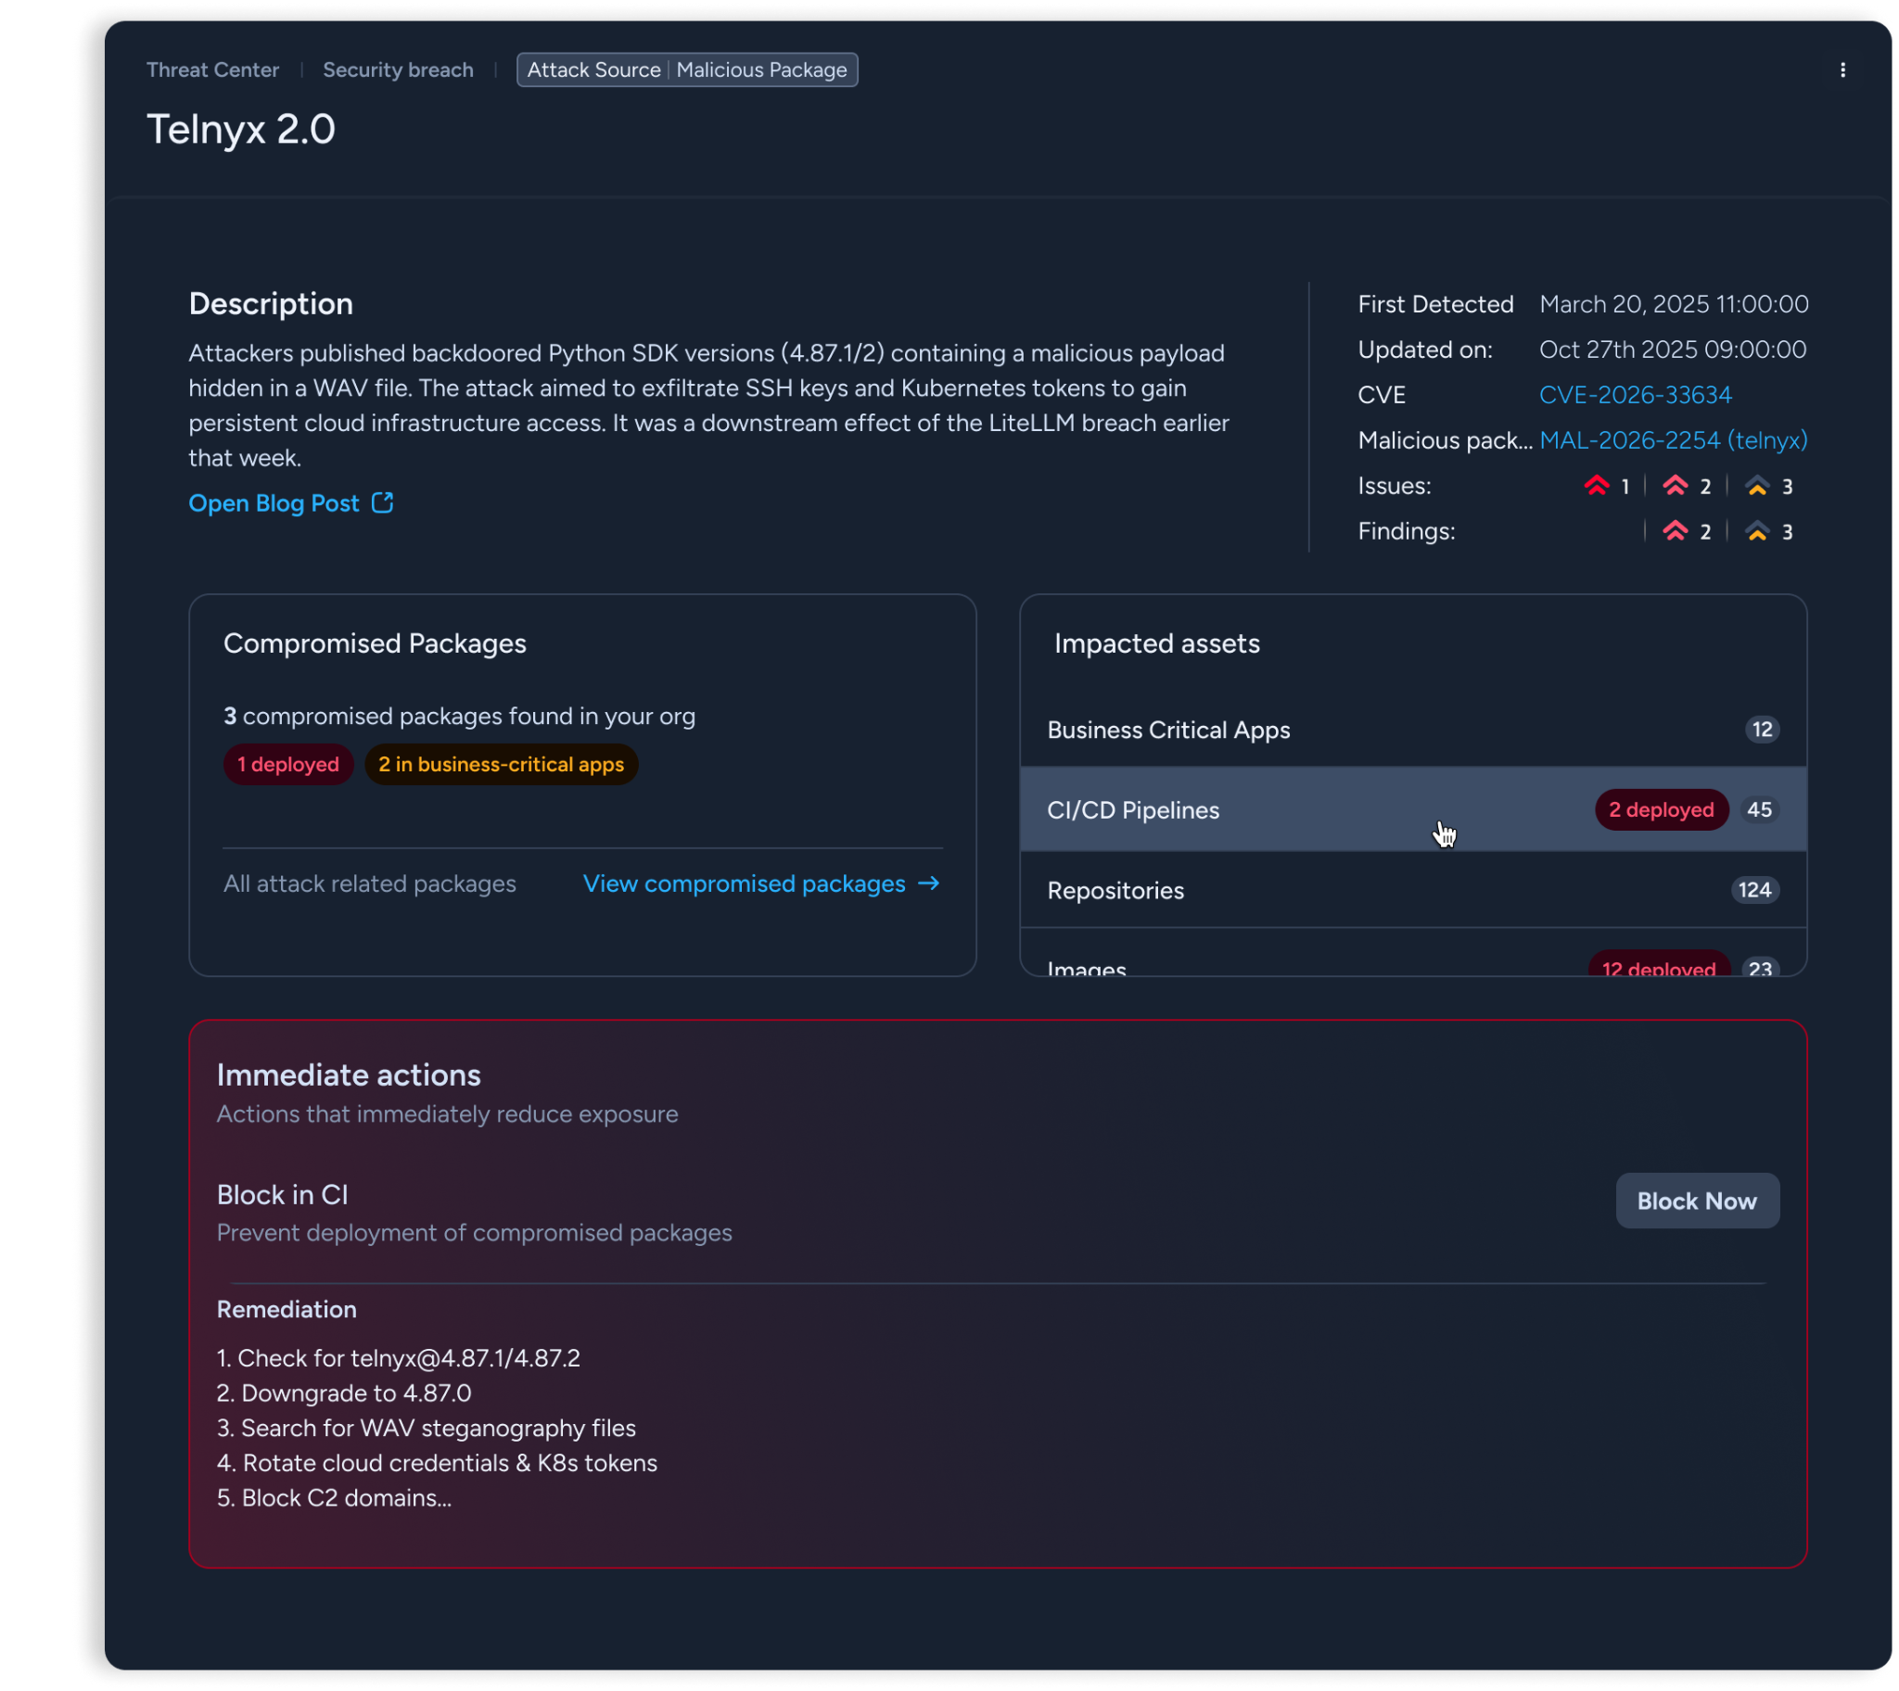
Task: Click the high severity icon in Findings row
Action: coord(1676,530)
